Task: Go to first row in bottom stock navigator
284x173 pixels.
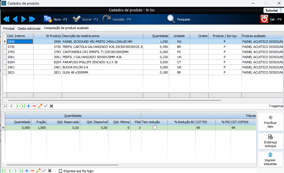Action: coord(4,171)
